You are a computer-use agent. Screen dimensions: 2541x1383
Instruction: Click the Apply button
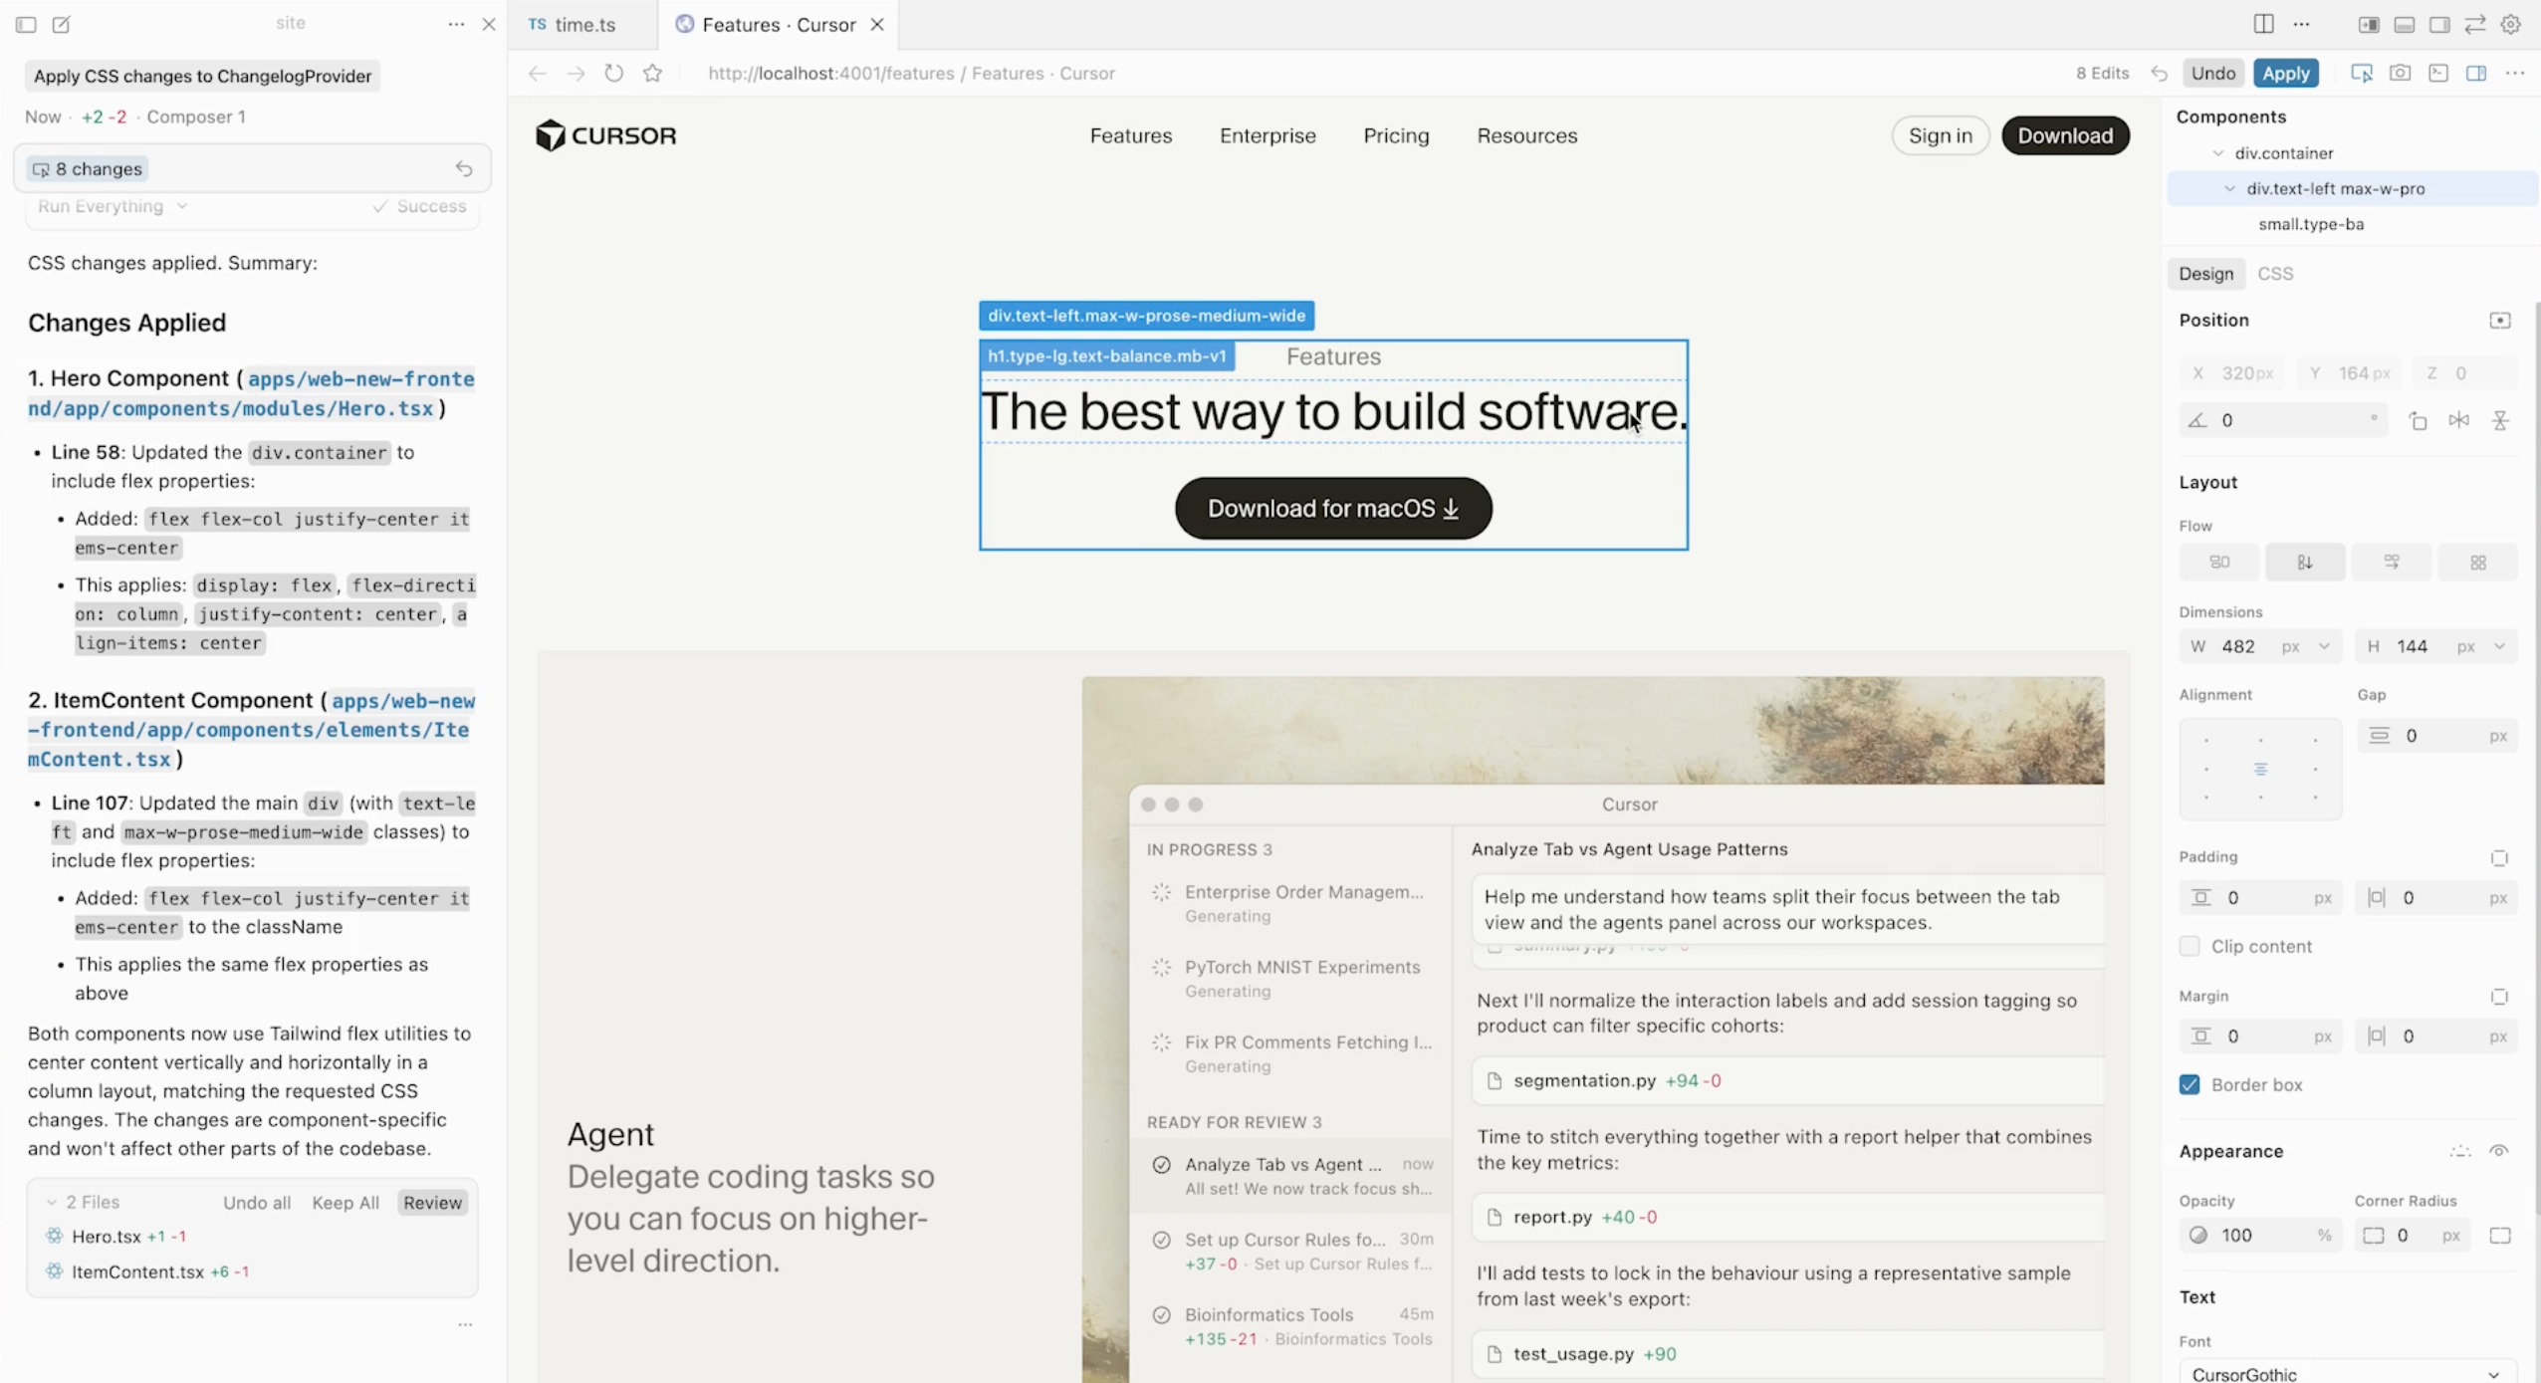pyautogui.click(x=2287, y=73)
